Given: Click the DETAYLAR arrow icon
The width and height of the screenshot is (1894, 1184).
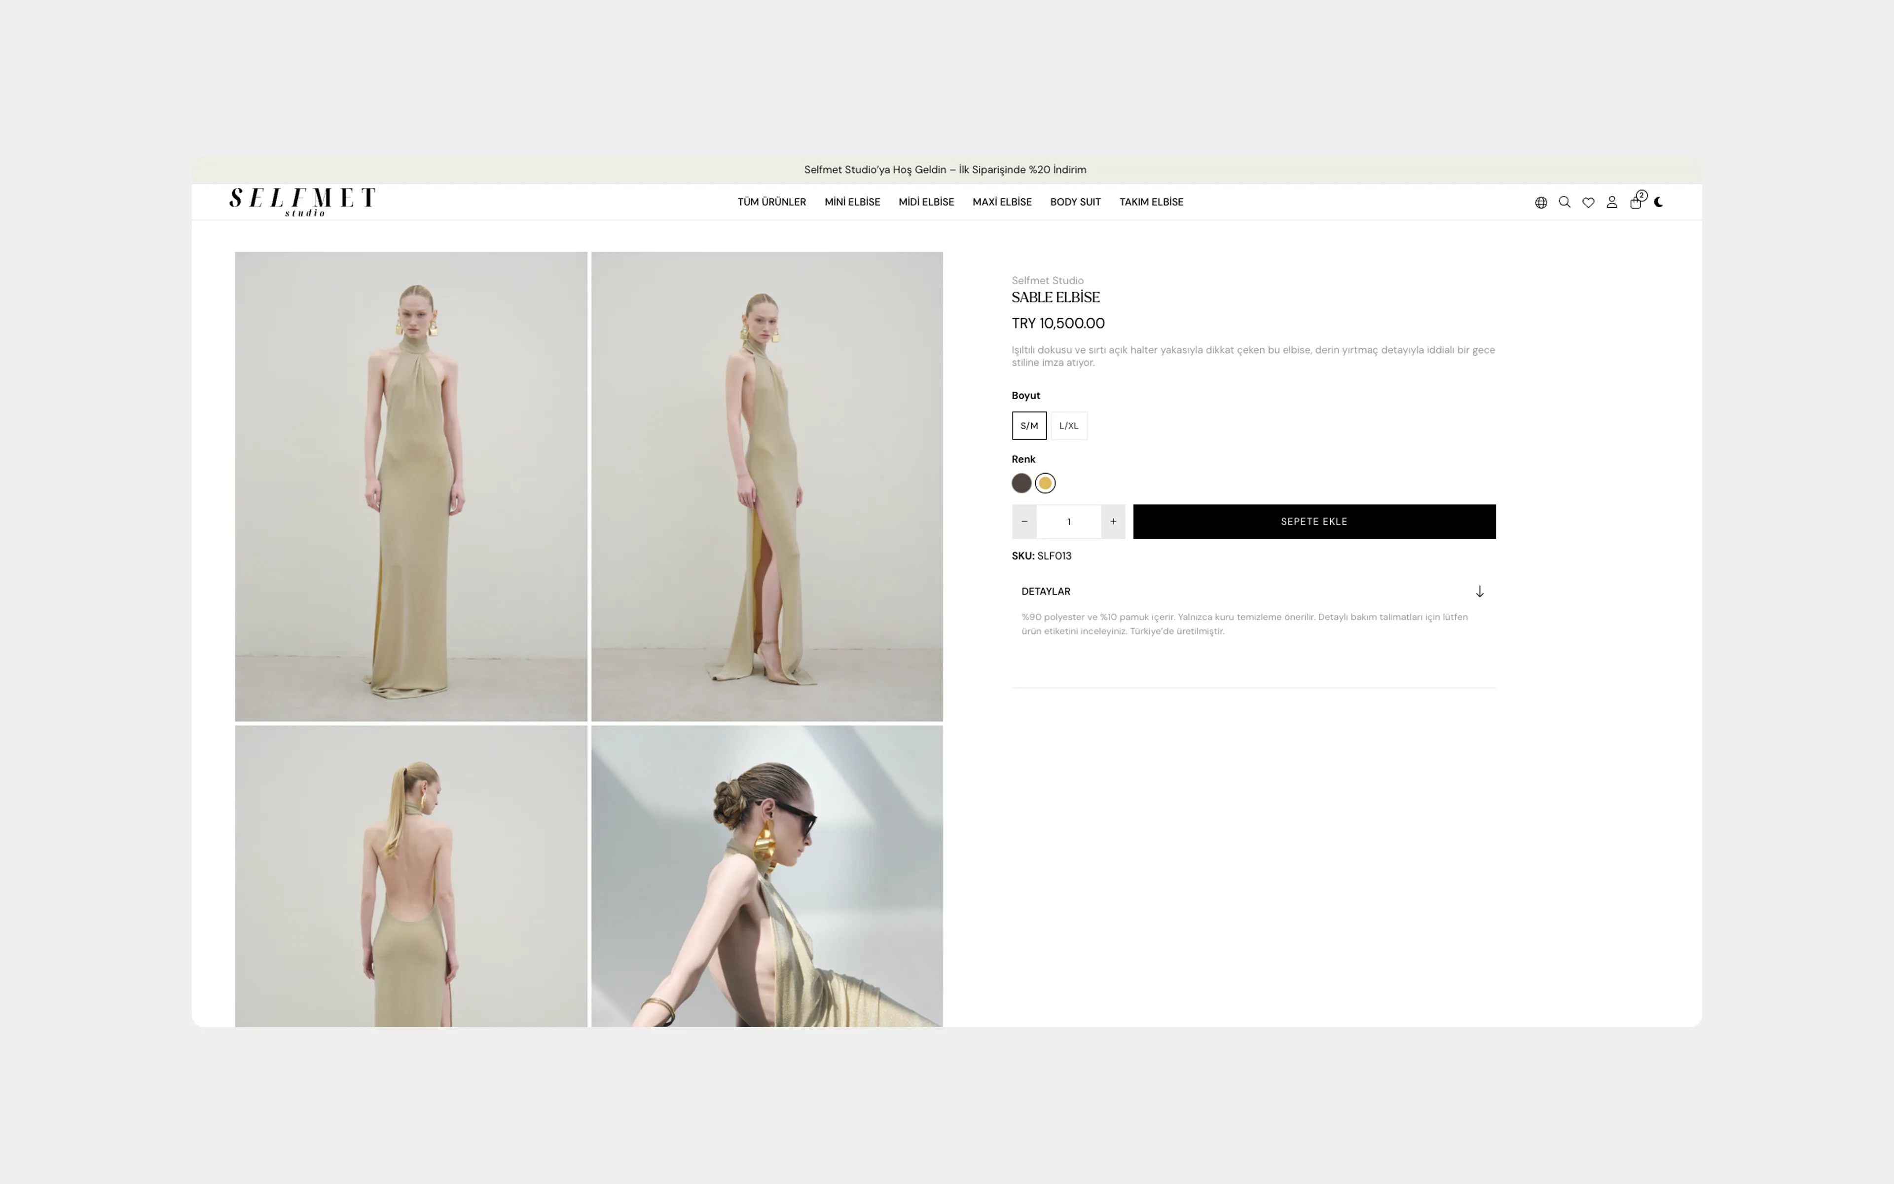Looking at the screenshot, I should (1479, 591).
